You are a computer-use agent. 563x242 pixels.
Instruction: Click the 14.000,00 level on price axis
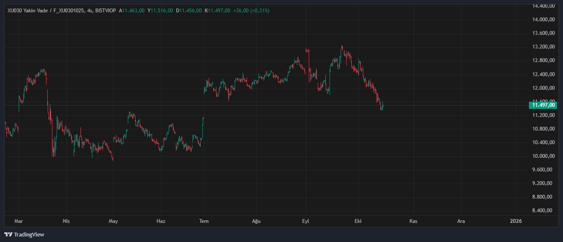point(543,20)
